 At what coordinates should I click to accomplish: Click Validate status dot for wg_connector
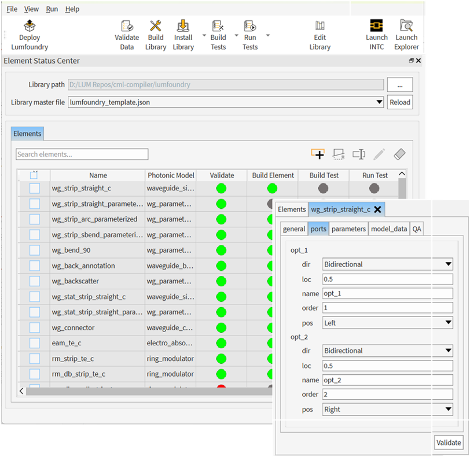click(x=221, y=327)
